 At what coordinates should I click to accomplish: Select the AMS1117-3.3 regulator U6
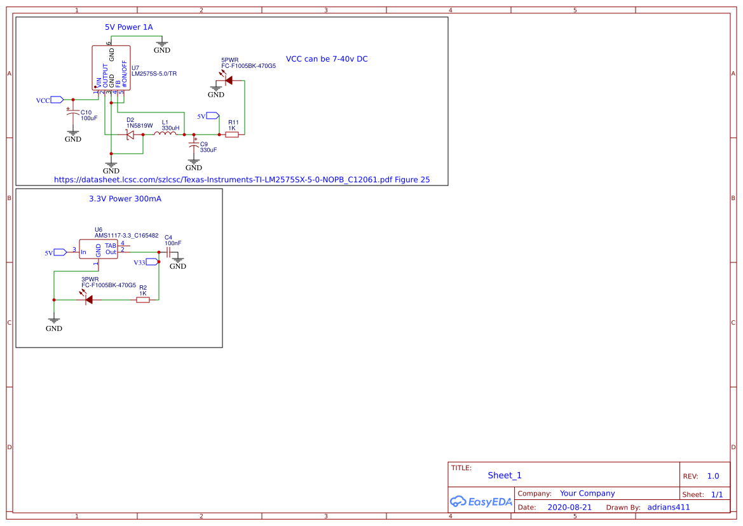click(x=100, y=250)
